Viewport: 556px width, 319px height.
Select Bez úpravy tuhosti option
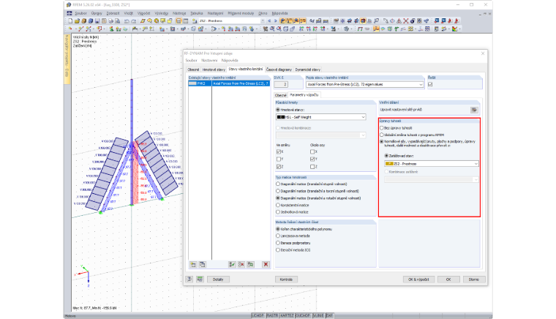tap(382, 128)
